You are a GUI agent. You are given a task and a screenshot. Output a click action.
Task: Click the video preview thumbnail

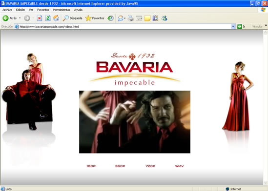pyautogui.click(x=135, y=122)
